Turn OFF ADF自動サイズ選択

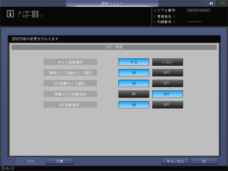pyautogui.click(x=168, y=83)
